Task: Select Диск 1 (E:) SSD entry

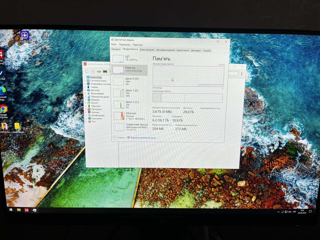Action: tap(129, 93)
